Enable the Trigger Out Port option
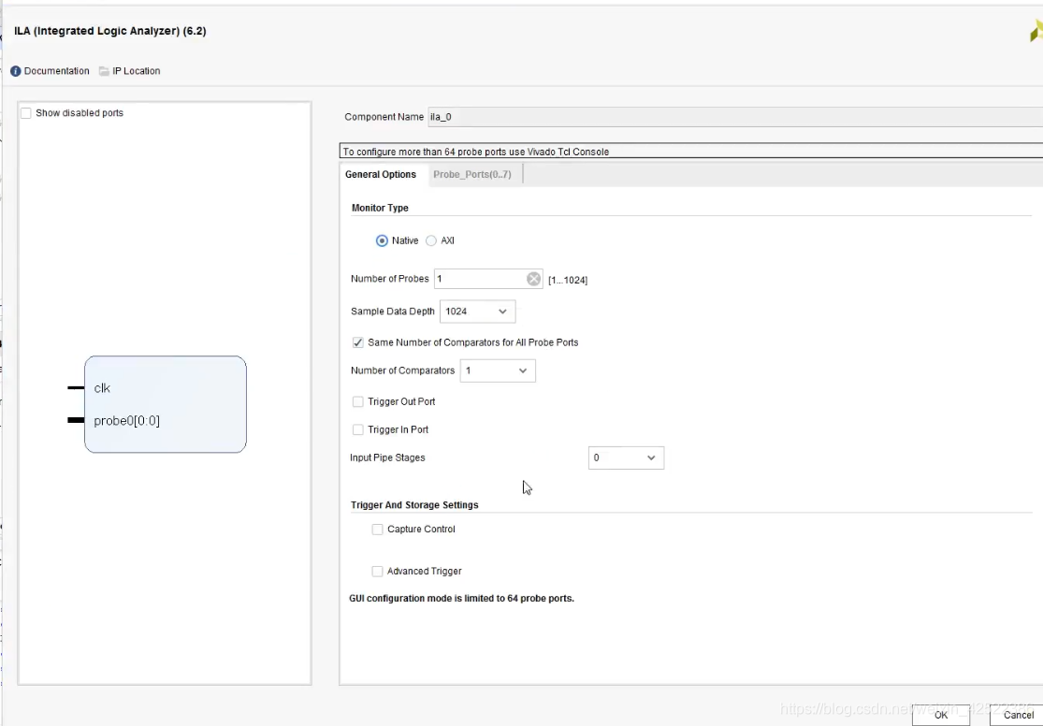The width and height of the screenshot is (1043, 726). click(x=358, y=402)
